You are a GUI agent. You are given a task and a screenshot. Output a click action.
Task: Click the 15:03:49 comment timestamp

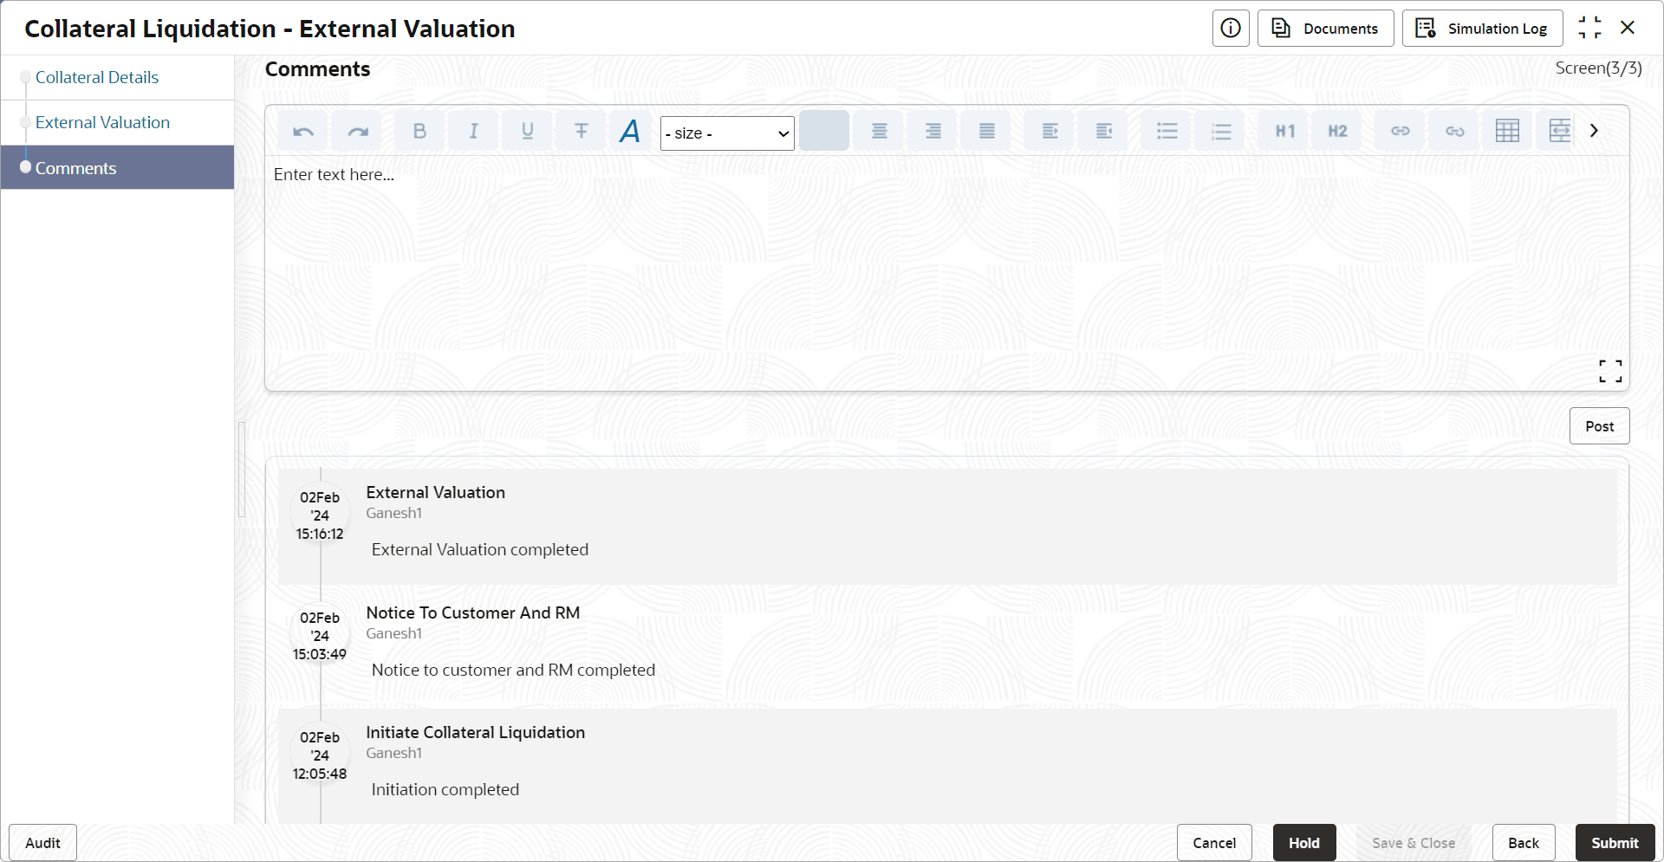click(x=320, y=654)
